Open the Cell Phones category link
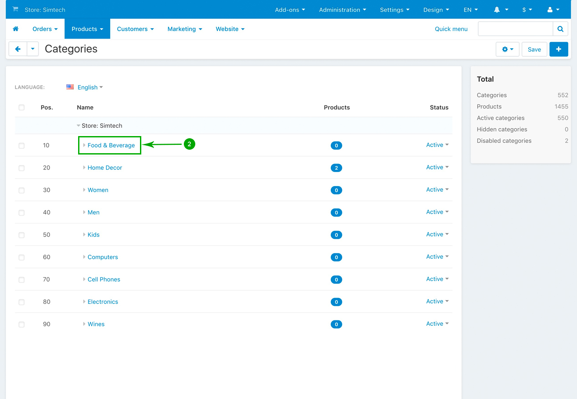Image resolution: width=577 pixels, height=399 pixels. coord(104,280)
